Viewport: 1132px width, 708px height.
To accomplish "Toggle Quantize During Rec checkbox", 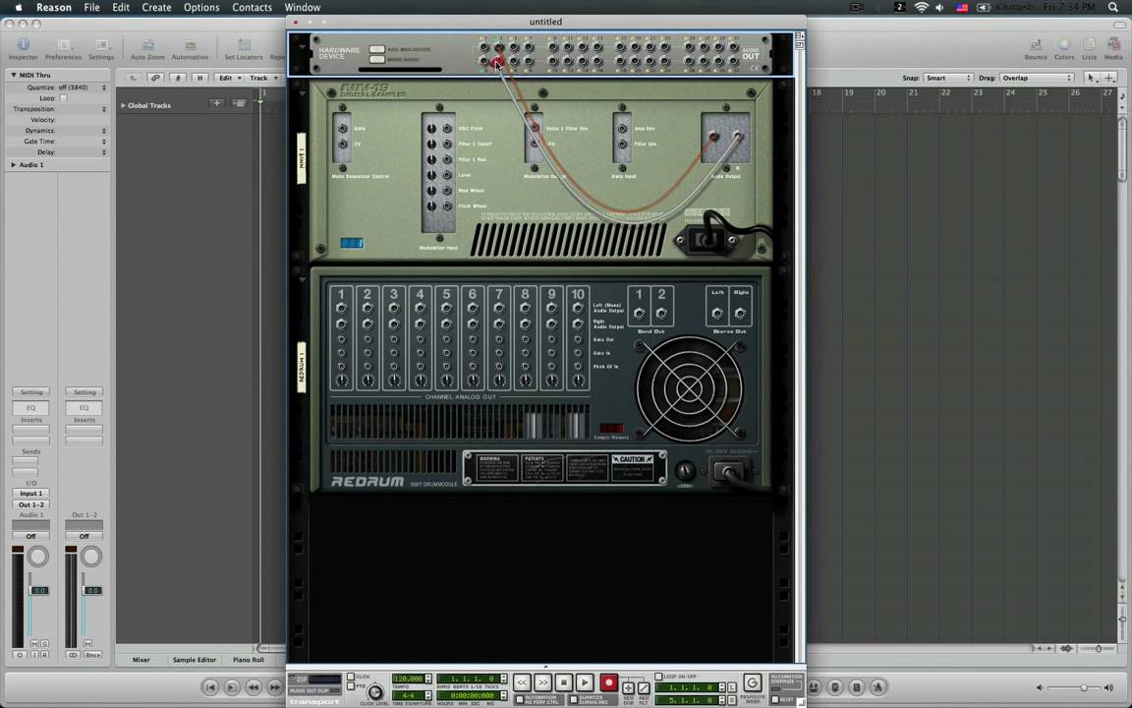I will [573, 699].
